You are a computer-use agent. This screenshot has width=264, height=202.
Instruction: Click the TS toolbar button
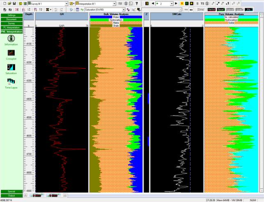click(x=202, y=4)
